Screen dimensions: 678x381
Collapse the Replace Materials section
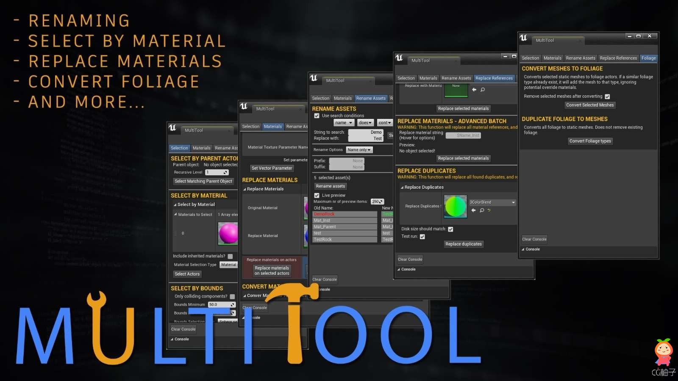click(x=245, y=189)
